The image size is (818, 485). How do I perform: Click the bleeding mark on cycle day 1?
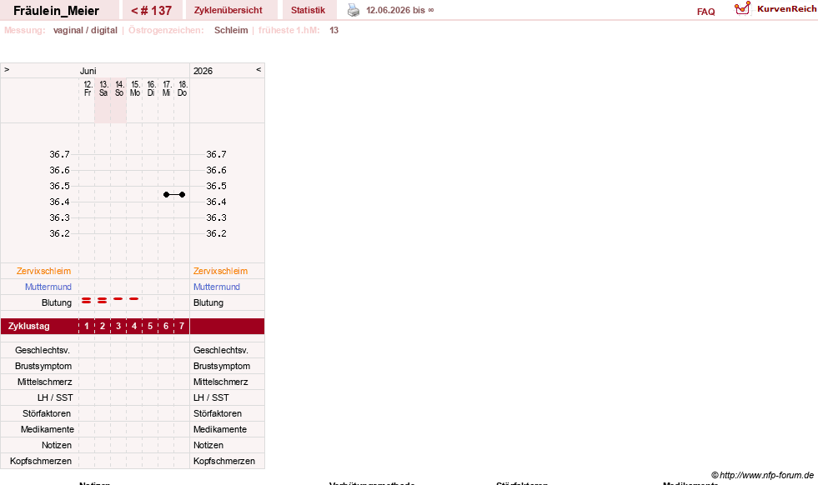point(87,300)
